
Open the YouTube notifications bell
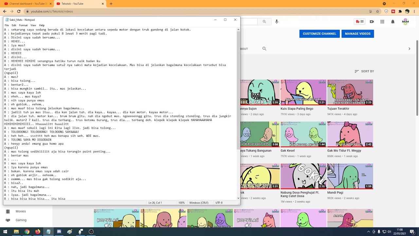point(392,22)
